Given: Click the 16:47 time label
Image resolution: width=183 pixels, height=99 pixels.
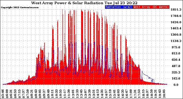Looking at the screenshot, I should coord(127,94).
